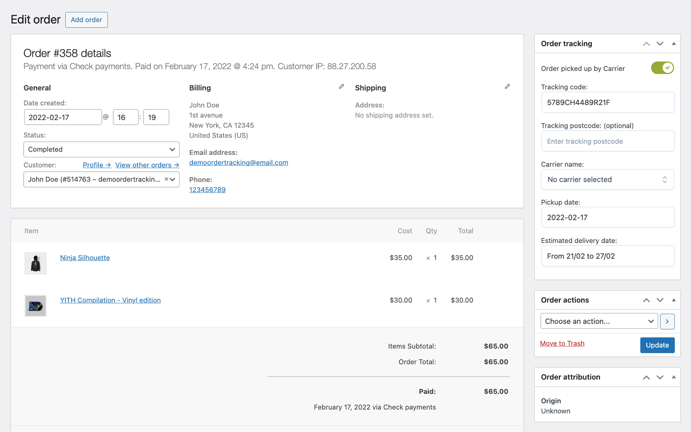Open the Choose an action dropdown

(599, 322)
